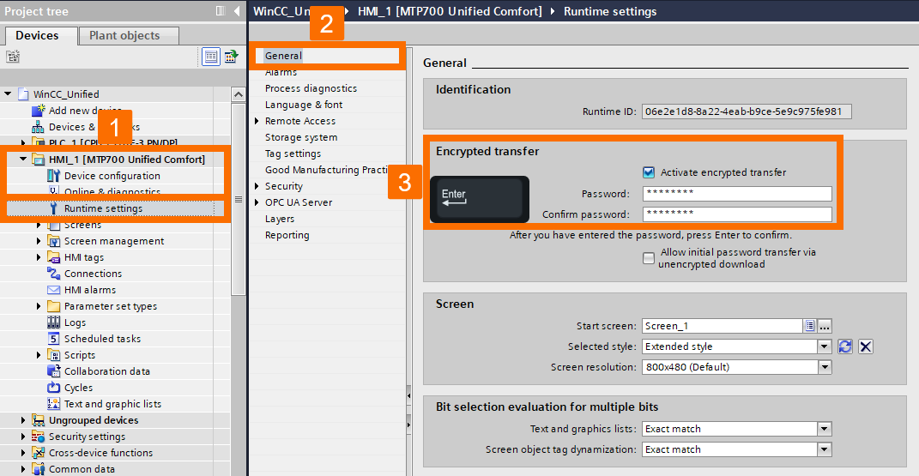This screenshot has width=919, height=476.
Task: Click the Password input field
Action: point(737,194)
